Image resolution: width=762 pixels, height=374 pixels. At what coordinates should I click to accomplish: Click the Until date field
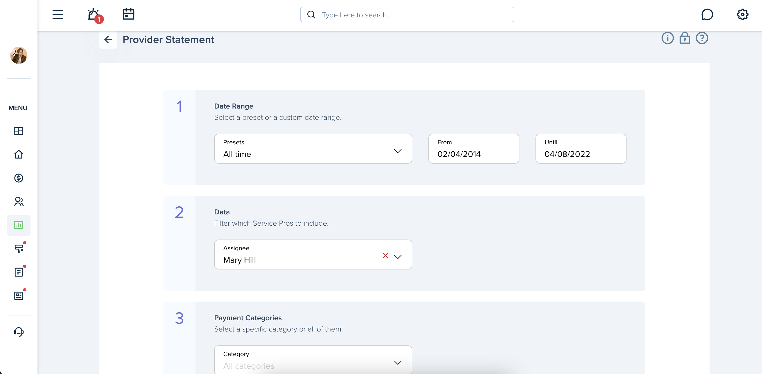(x=581, y=149)
